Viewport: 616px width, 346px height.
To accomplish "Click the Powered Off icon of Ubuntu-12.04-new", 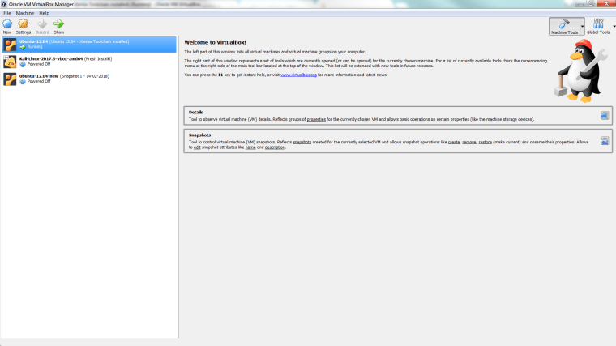I will tap(23, 81).
